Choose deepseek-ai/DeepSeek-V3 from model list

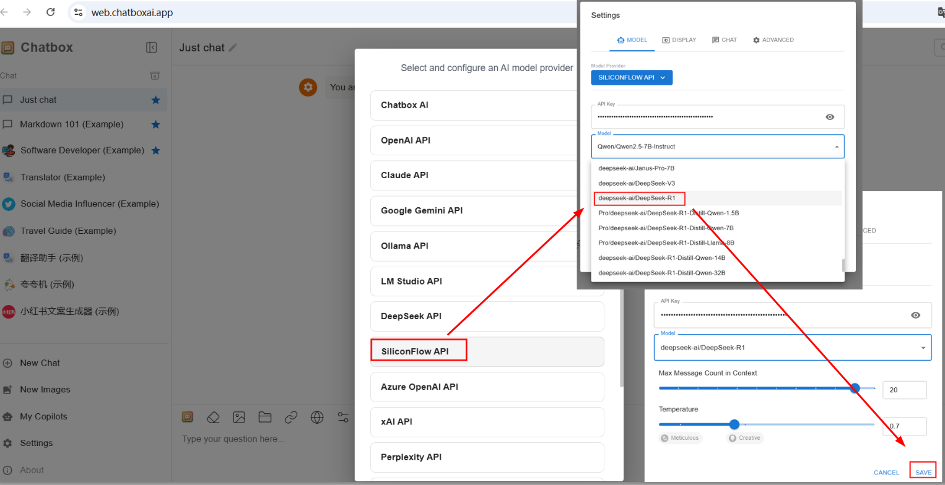(718, 183)
